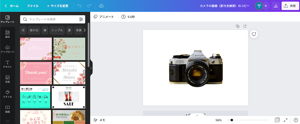The image size is (300, 124).
Task: Open help with the question mark icon
Action: (x=296, y=120)
